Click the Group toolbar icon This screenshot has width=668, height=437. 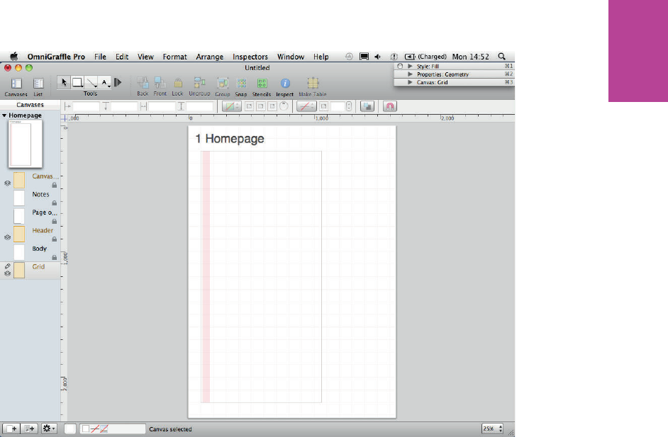tap(223, 83)
